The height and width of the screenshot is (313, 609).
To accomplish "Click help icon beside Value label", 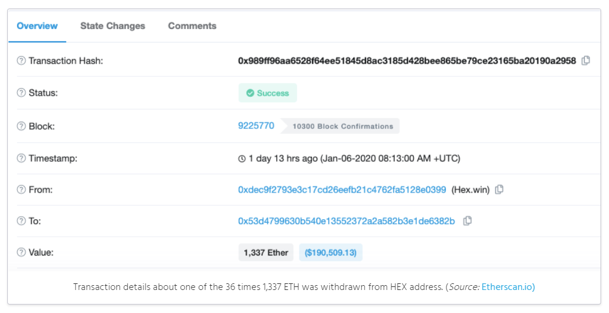I will 21,252.
